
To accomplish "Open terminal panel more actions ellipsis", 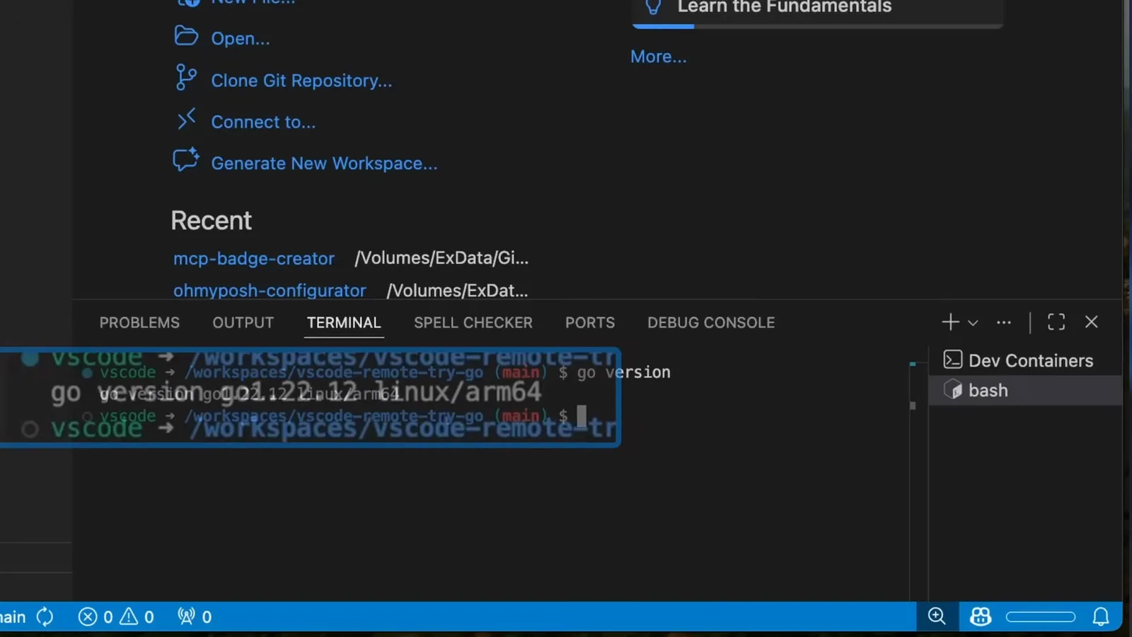I will pos(1003,322).
